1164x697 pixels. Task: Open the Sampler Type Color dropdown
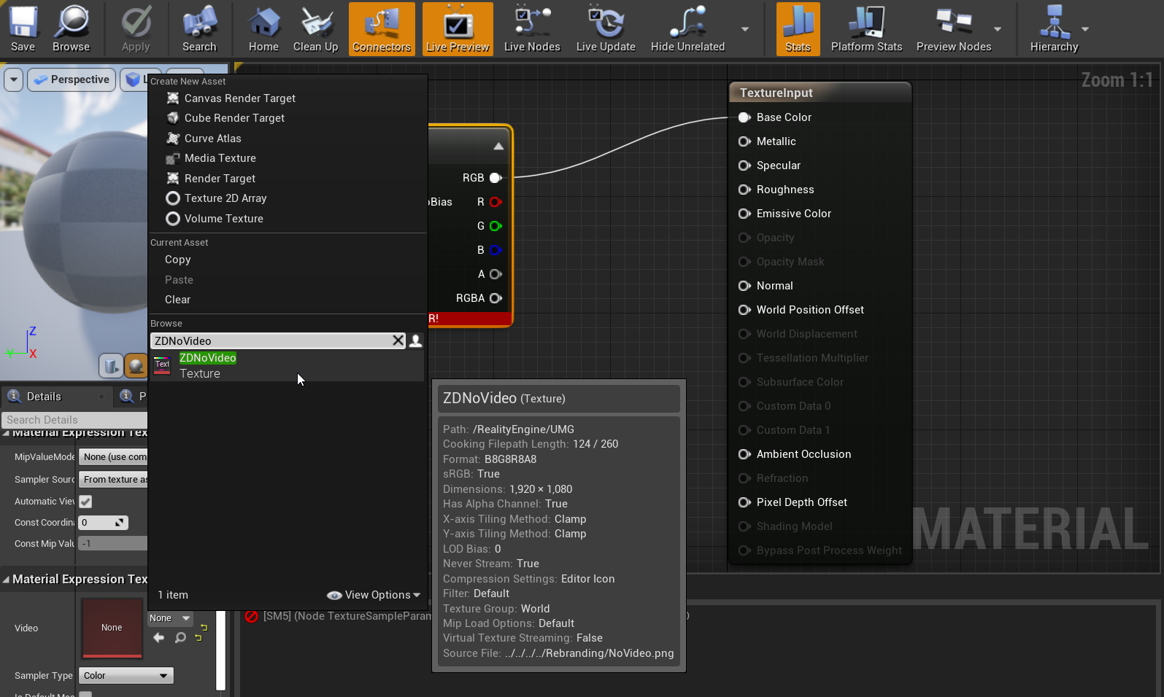pos(126,676)
